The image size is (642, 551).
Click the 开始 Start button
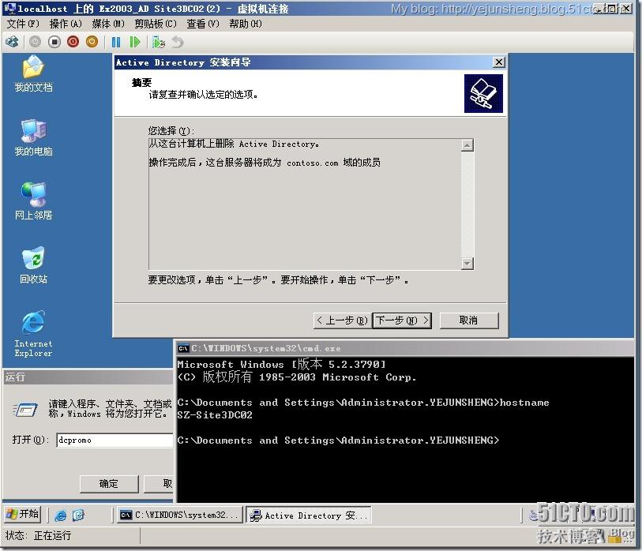point(23,514)
